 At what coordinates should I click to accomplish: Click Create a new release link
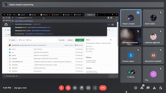(91, 62)
